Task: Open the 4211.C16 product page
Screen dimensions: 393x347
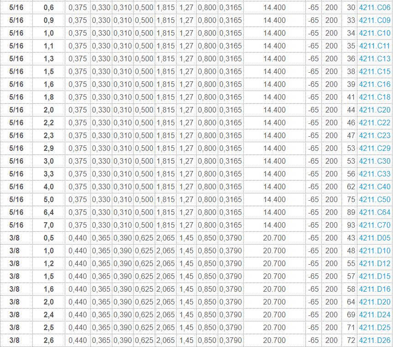Action: pyautogui.click(x=374, y=85)
